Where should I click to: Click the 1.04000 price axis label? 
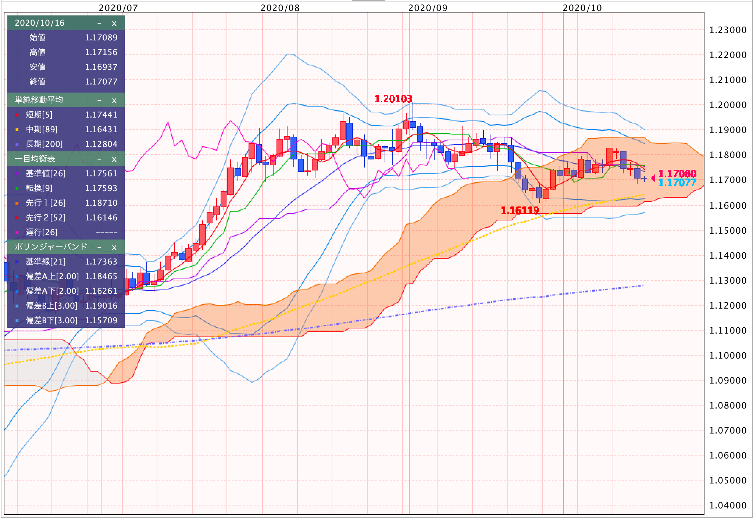pyautogui.click(x=728, y=506)
